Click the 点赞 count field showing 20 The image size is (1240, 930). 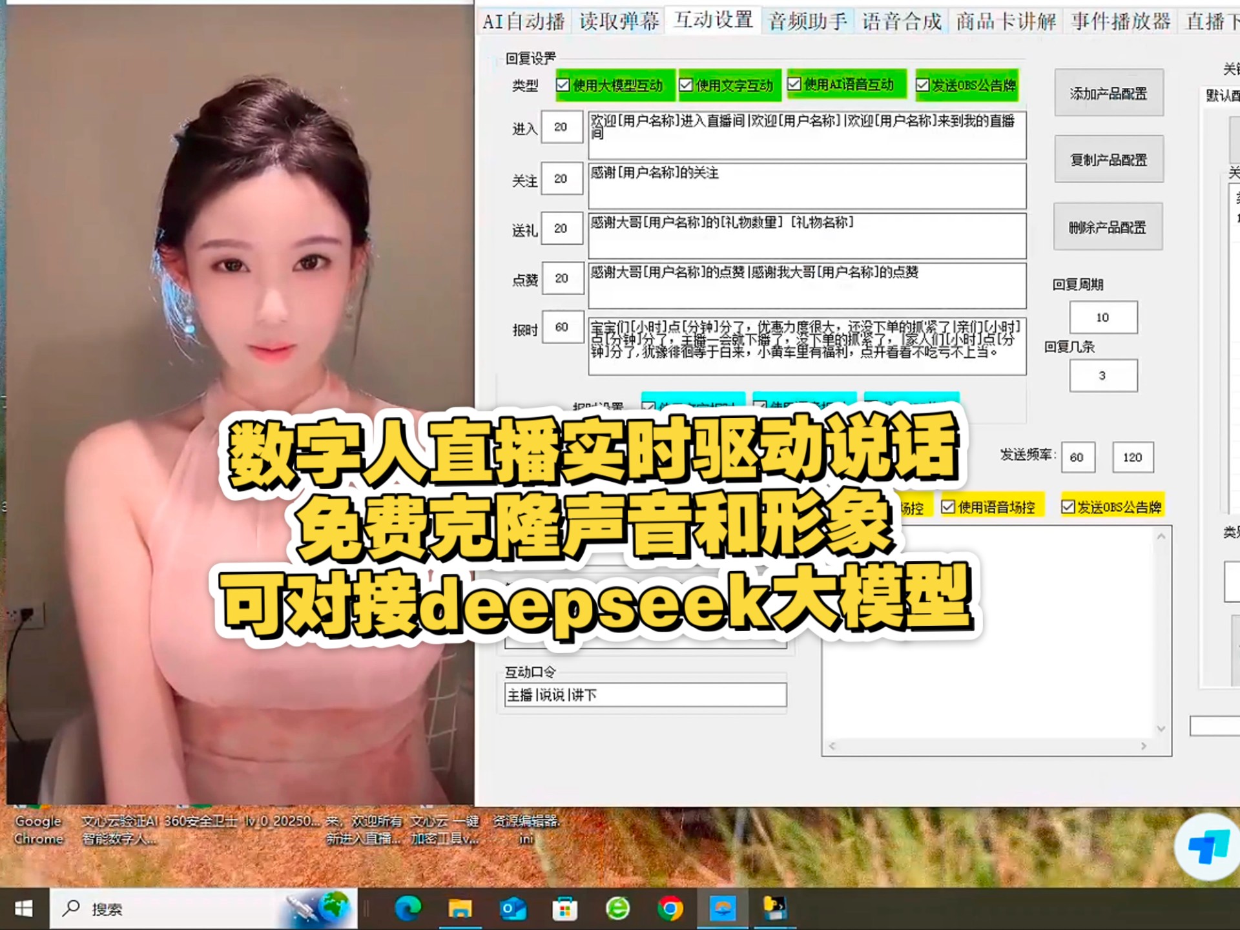coord(563,278)
